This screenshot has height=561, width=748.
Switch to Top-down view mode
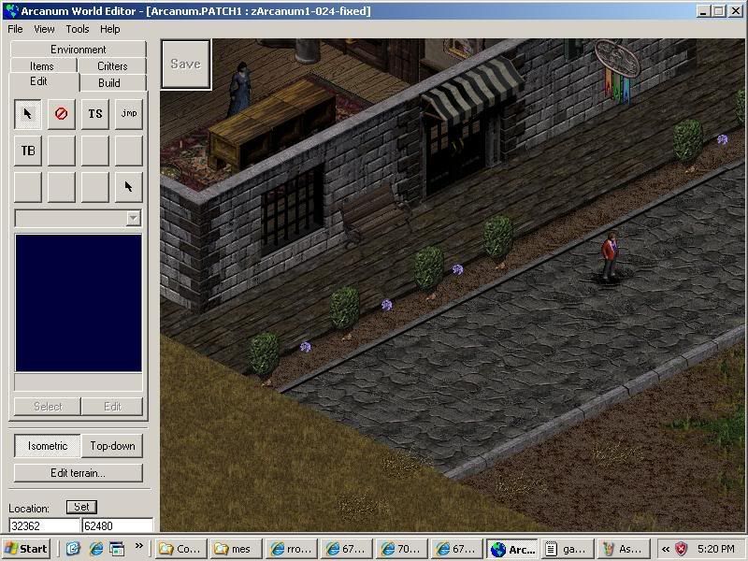(x=112, y=446)
